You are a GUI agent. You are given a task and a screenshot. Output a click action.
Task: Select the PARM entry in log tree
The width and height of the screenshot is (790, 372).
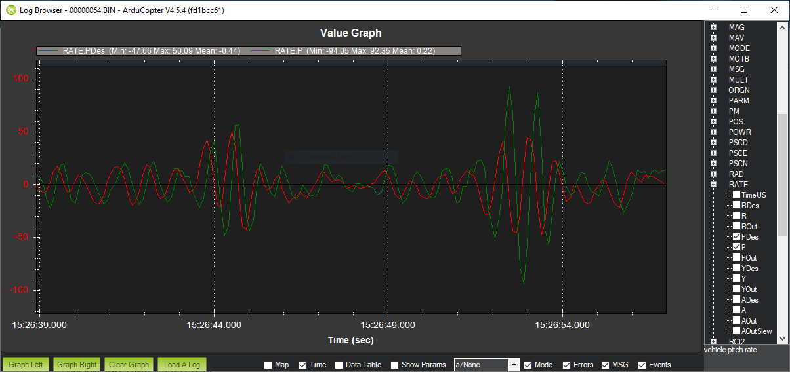[738, 101]
